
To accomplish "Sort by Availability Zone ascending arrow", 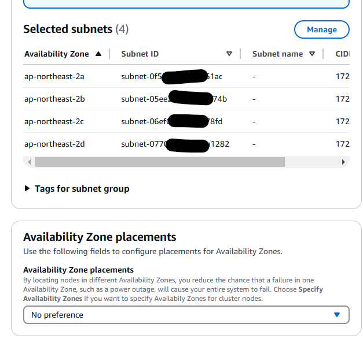I will (98, 54).
